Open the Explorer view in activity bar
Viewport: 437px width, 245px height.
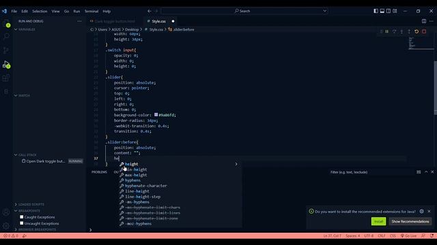point(6,24)
